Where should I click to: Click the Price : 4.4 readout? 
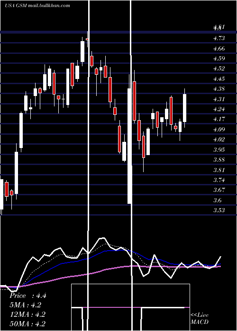27,296
